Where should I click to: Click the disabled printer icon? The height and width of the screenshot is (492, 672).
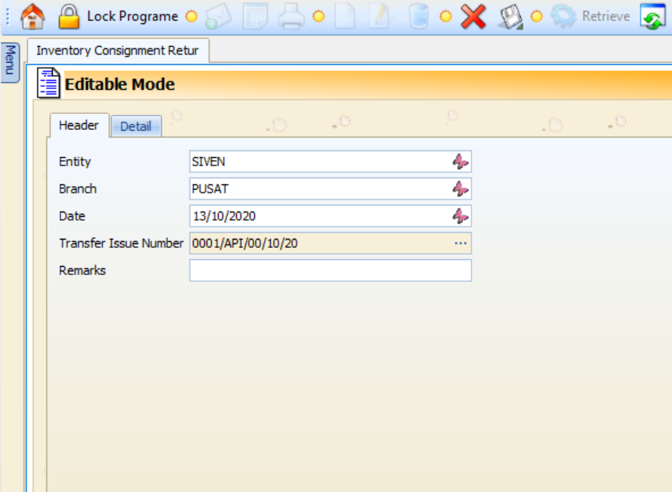(x=291, y=17)
